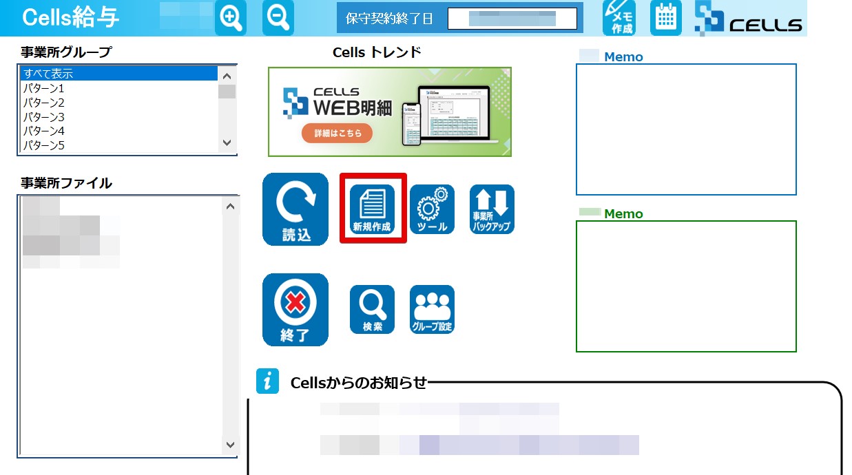
Task: Click down arrow of 事業所グループ scrollbar
Action: tap(227, 143)
